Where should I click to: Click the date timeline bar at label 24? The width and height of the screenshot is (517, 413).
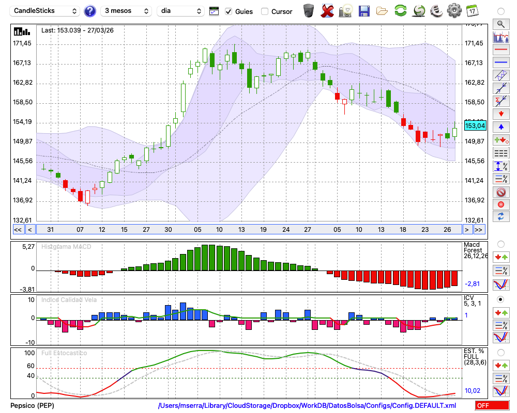tap(286, 229)
